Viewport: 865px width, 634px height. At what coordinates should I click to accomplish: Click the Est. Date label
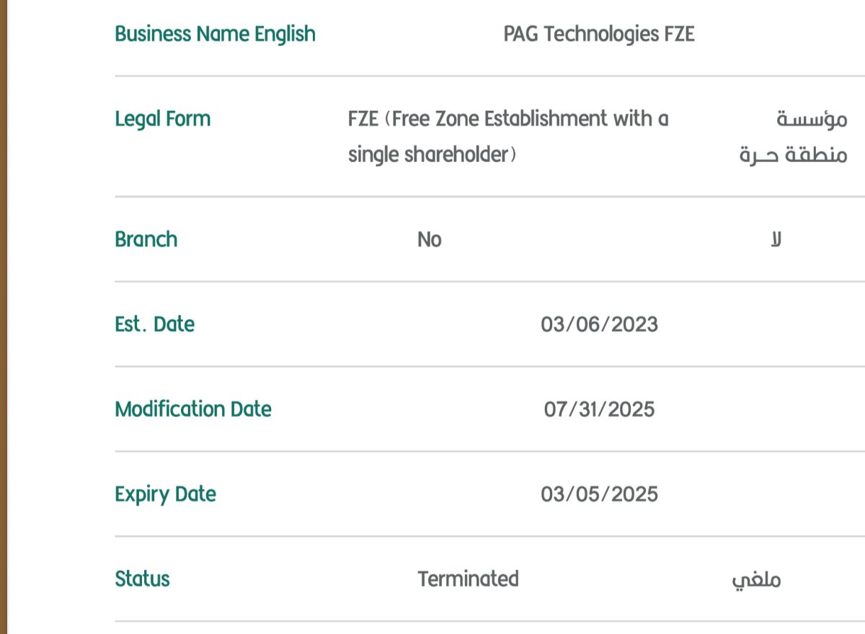pos(154,324)
